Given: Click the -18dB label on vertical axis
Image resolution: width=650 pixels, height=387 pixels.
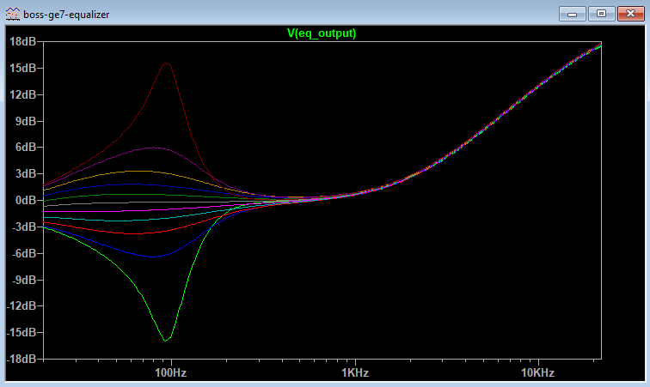Looking at the screenshot, I should click(21, 359).
